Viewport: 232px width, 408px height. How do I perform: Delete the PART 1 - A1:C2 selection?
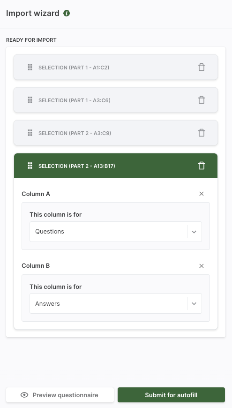202,67
